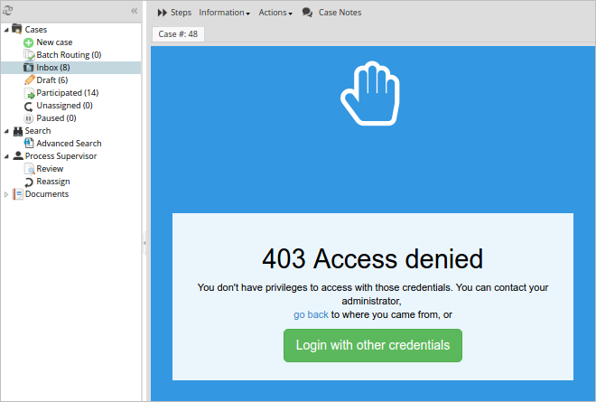
Task: Select Review under Process Supervisor
Action: pos(50,169)
